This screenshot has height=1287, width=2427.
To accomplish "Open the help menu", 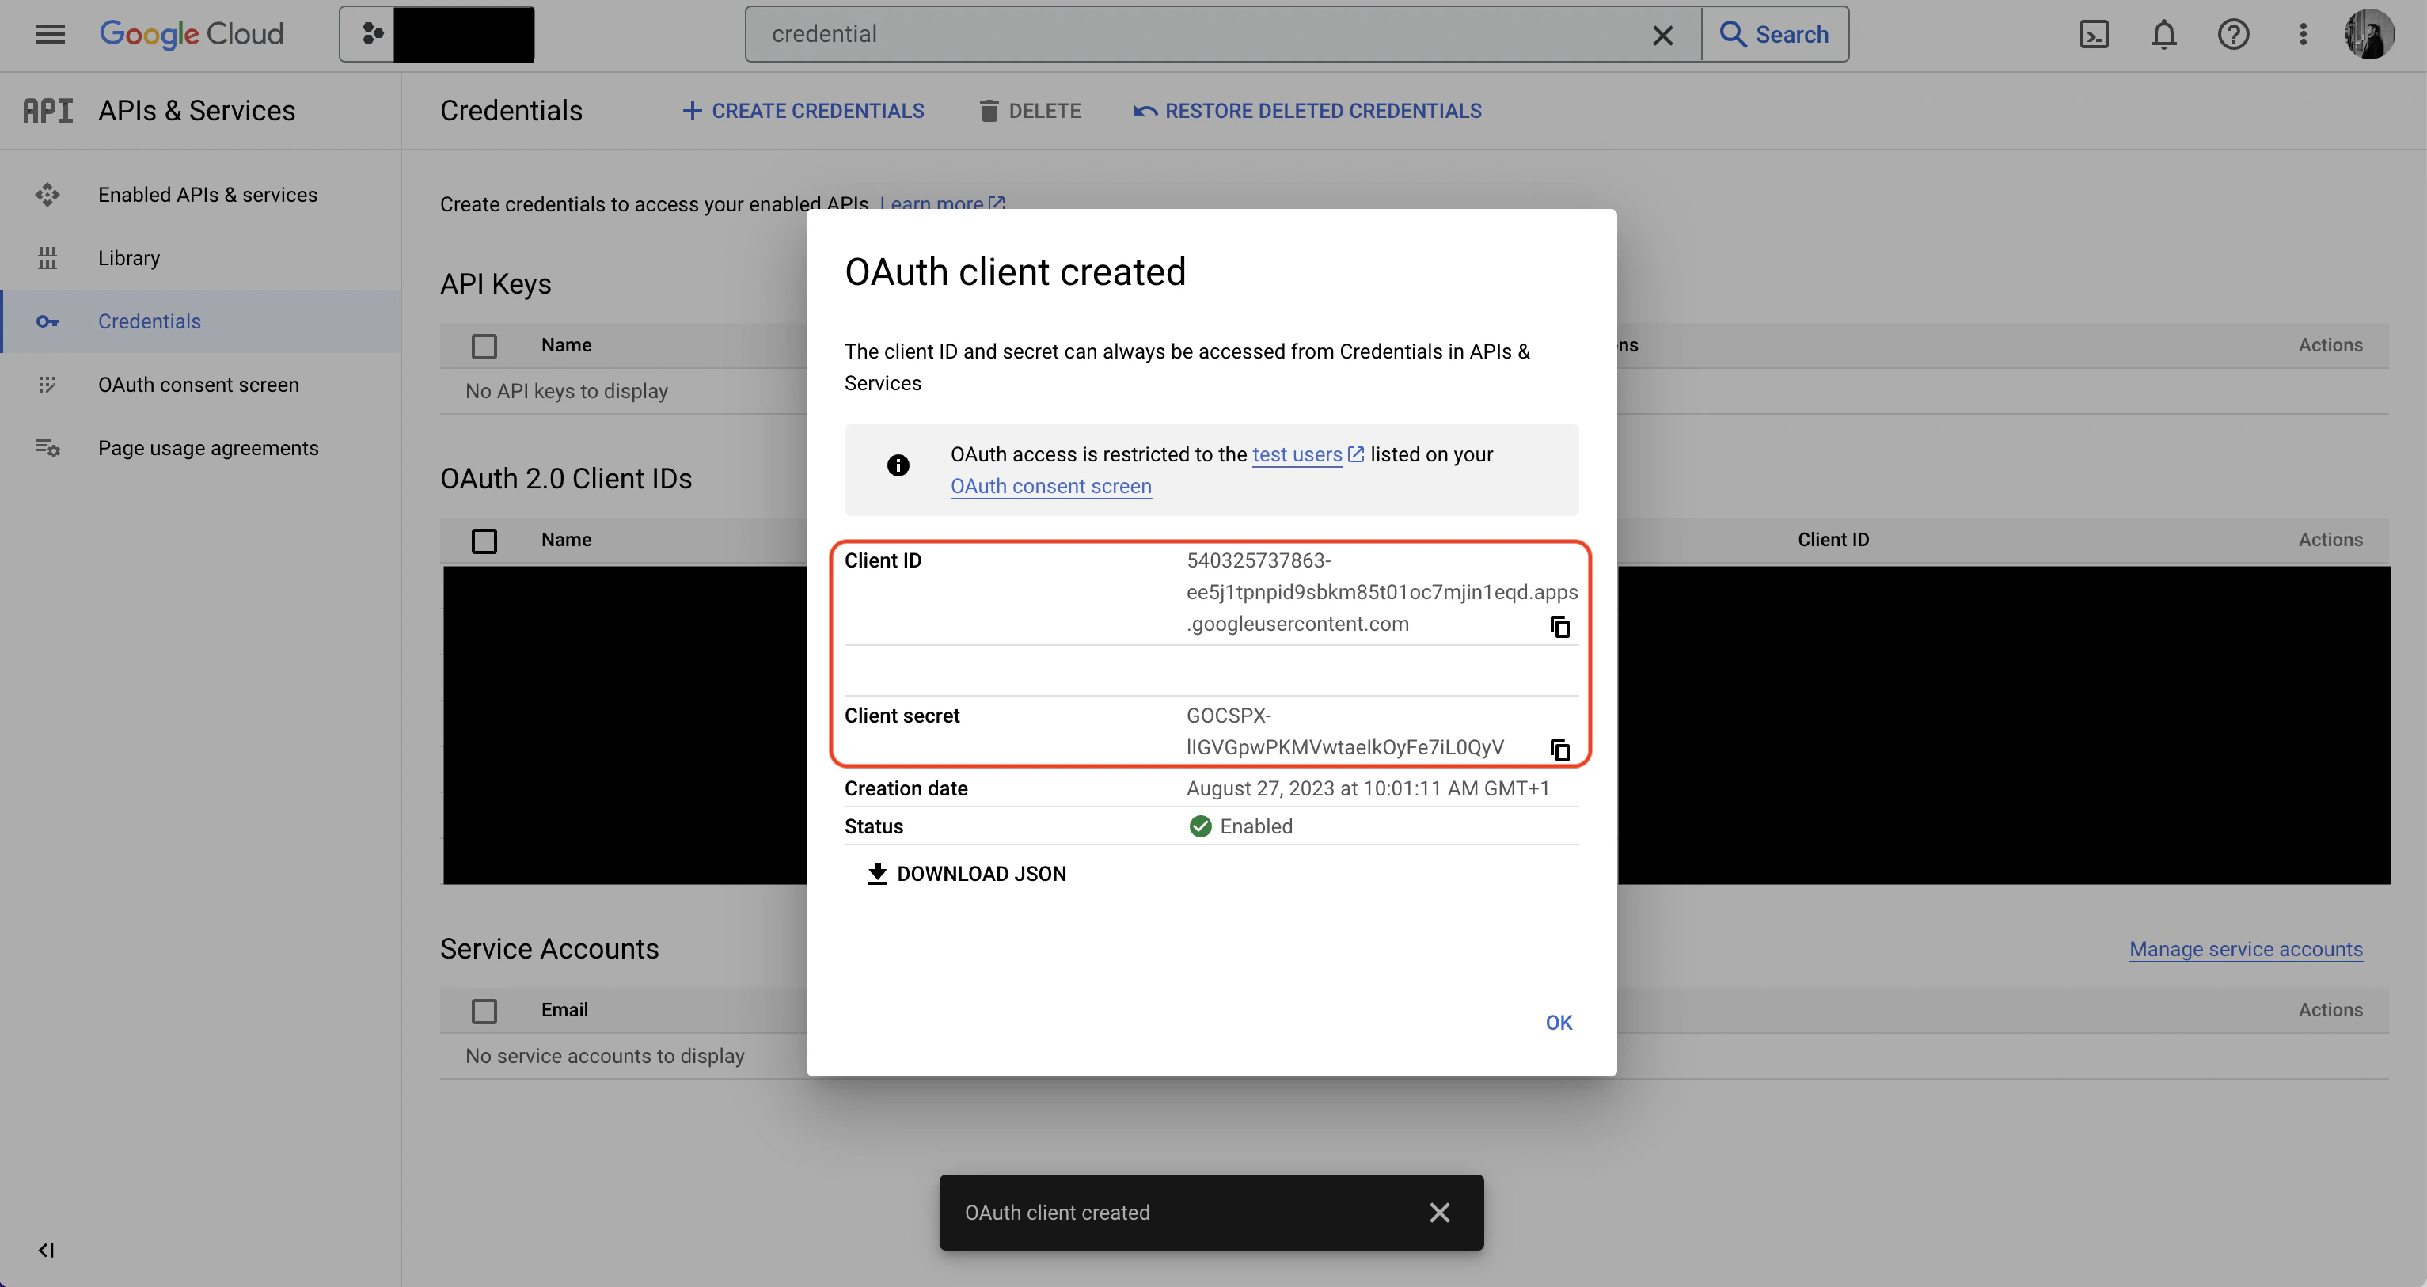I will tap(2233, 34).
